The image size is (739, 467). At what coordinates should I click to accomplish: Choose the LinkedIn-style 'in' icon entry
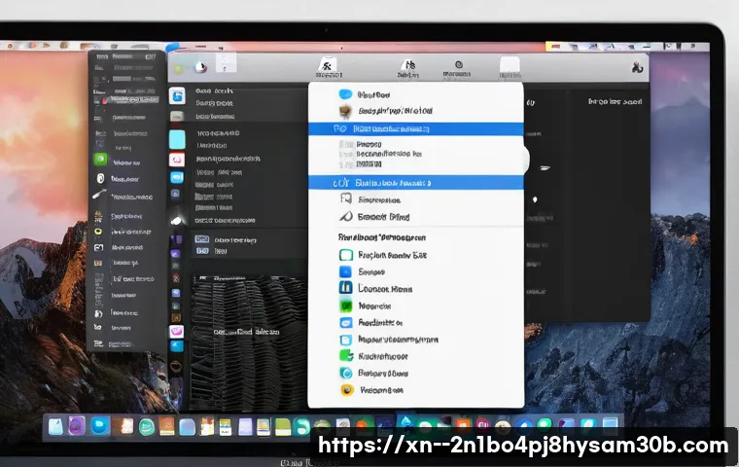345,288
